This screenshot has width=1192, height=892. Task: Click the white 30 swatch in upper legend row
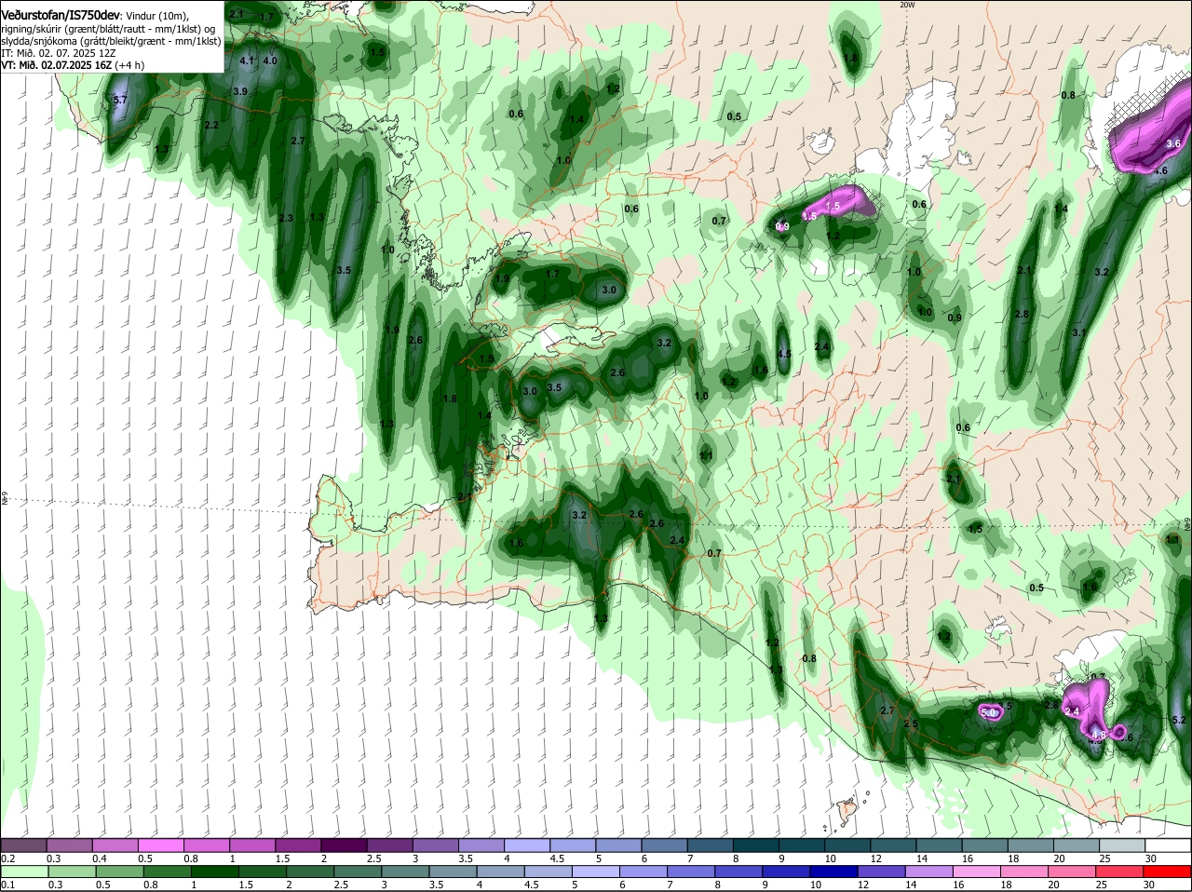tap(1168, 845)
